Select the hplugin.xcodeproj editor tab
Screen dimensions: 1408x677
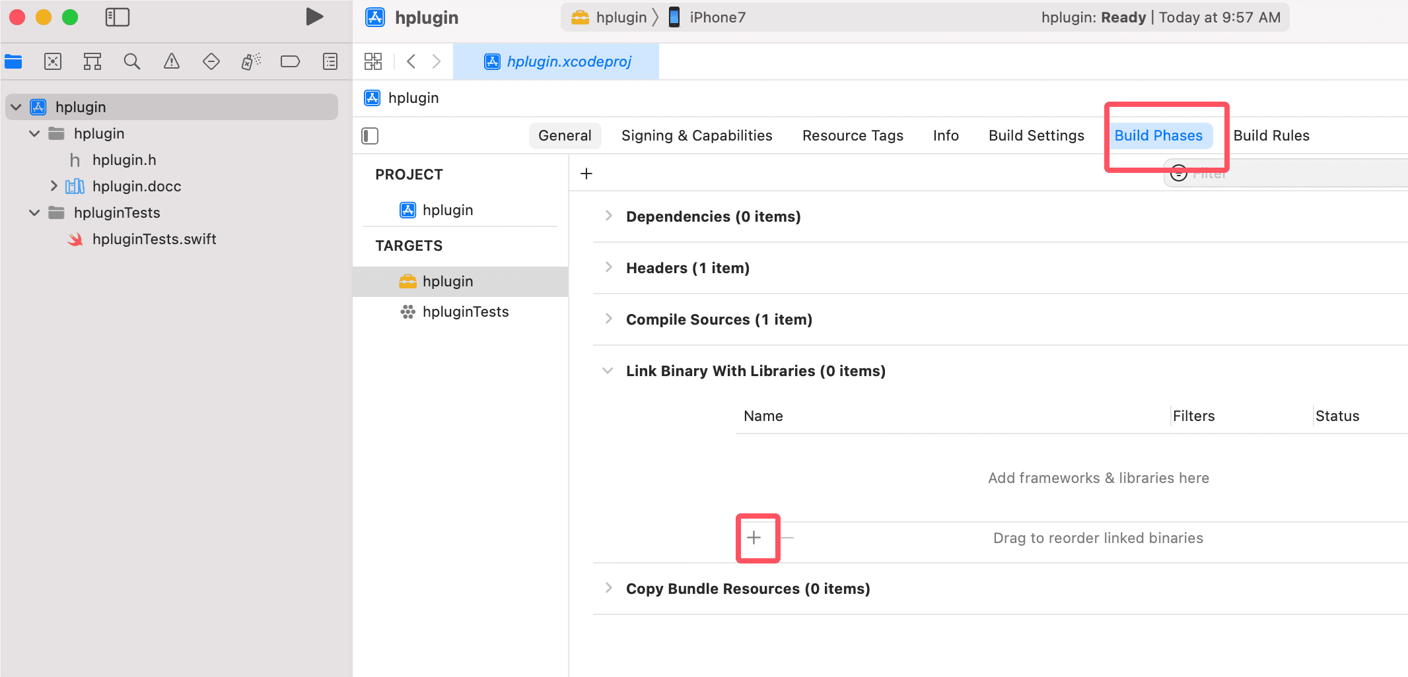tap(556, 61)
